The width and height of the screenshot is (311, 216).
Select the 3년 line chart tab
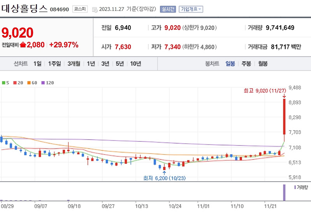pos(105,64)
